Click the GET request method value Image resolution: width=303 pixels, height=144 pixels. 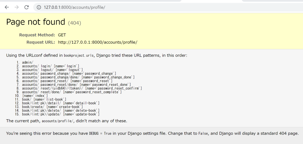click(62, 35)
